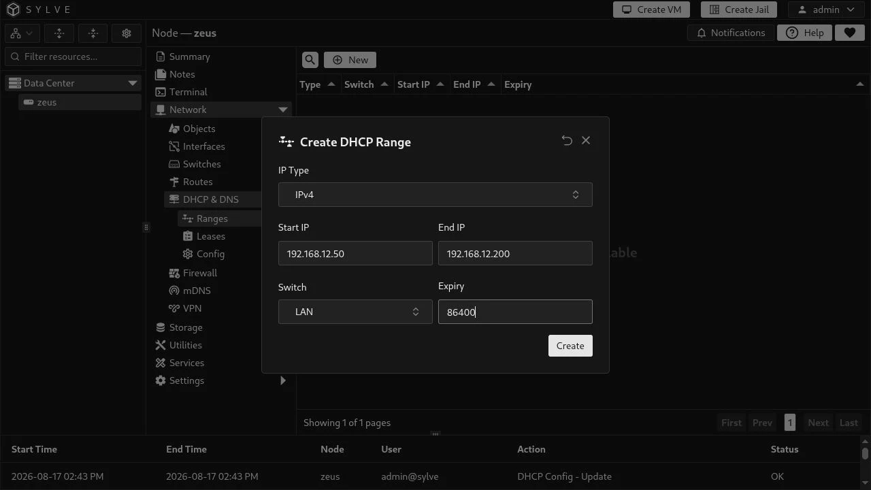Image resolution: width=871 pixels, height=490 pixels.
Task: Open the admin user dropdown
Action: 826,10
